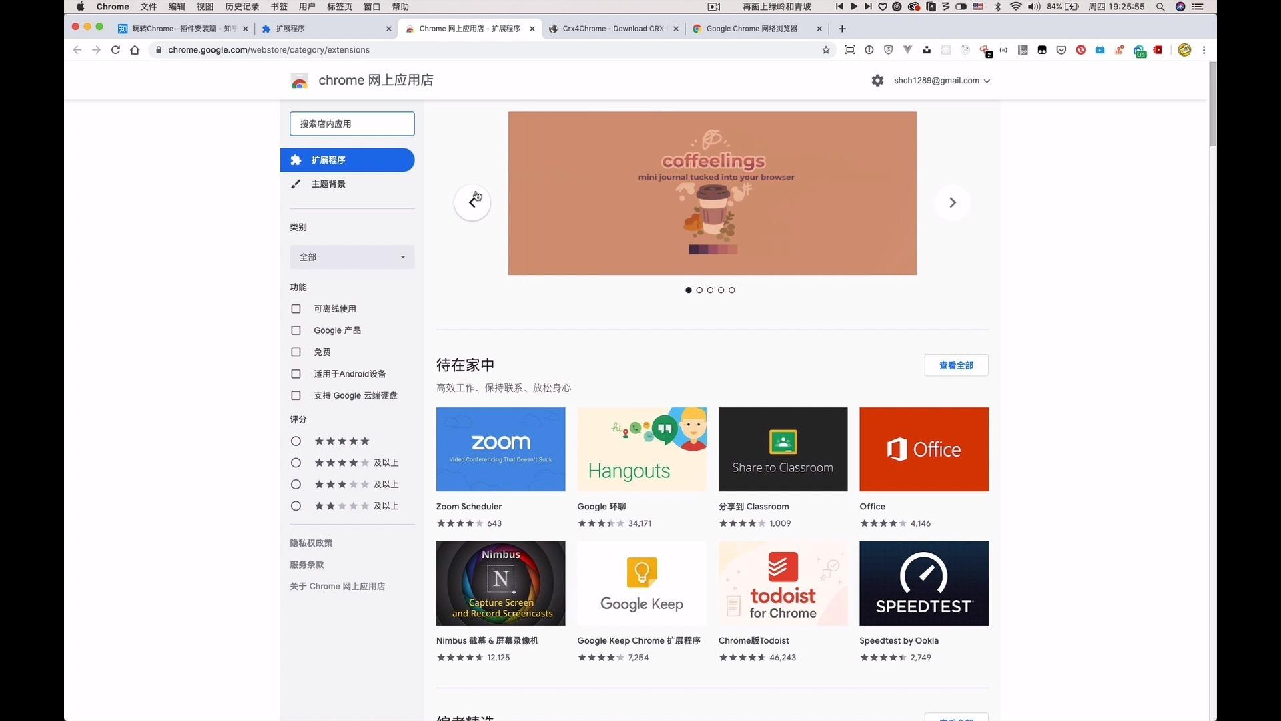The image size is (1281, 721).
Task: Open the 隐私权政策 link
Action: (311, 543)
